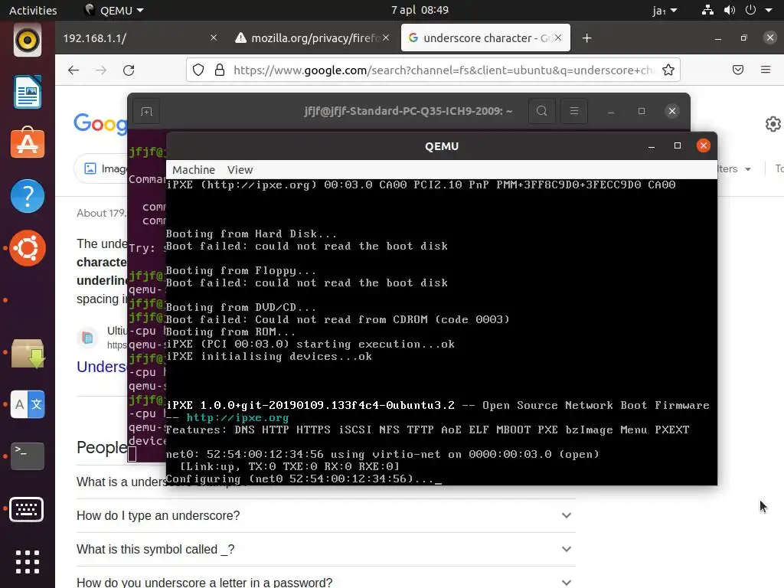Open the Machine menu in QEMU

click(194, 170)
